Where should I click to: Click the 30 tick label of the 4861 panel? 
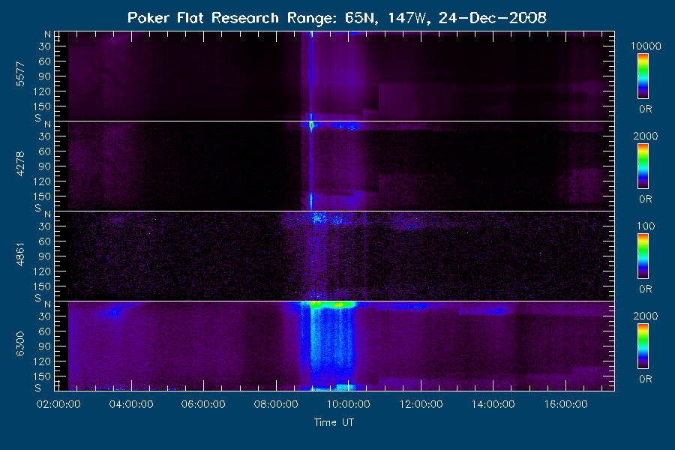coord(45,226)
